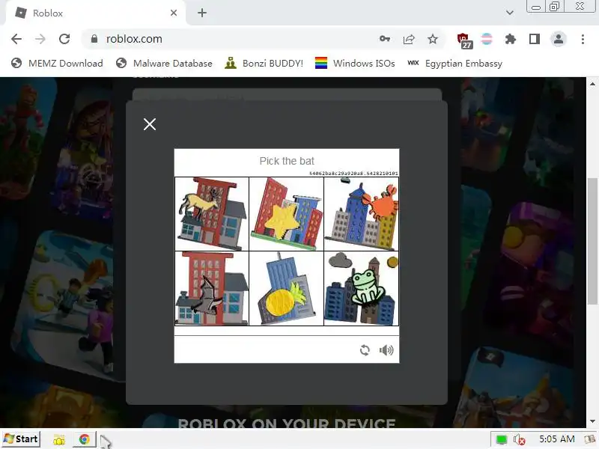Screen dimensions: 599x449
Task: Open the Windows Start menu
Action: [21, 439]
